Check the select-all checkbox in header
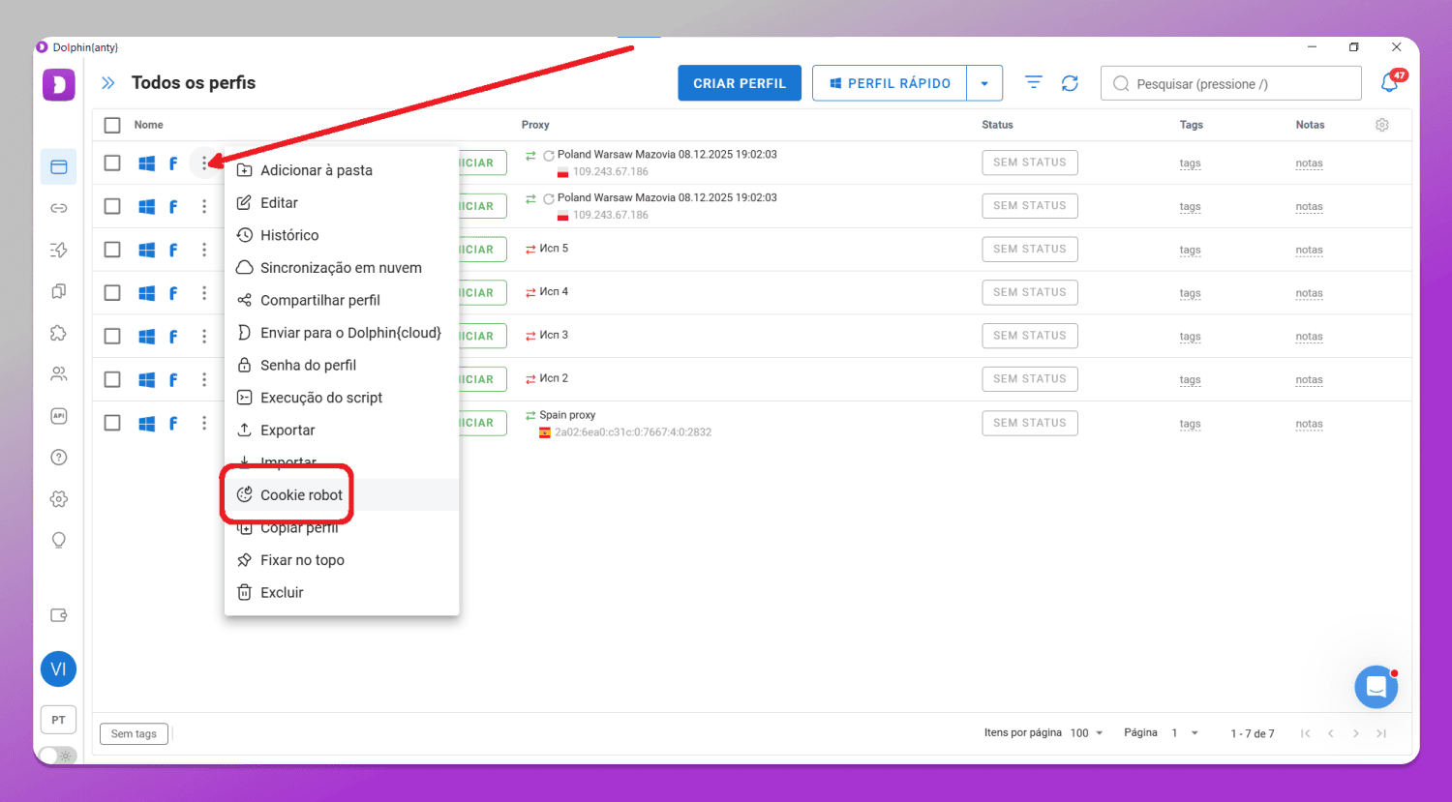The width and height of the screenshot is (1452, 802). coord(112,125)
